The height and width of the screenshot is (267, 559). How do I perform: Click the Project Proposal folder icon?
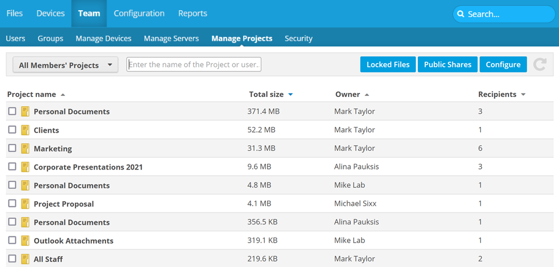(x=25, y=204)
